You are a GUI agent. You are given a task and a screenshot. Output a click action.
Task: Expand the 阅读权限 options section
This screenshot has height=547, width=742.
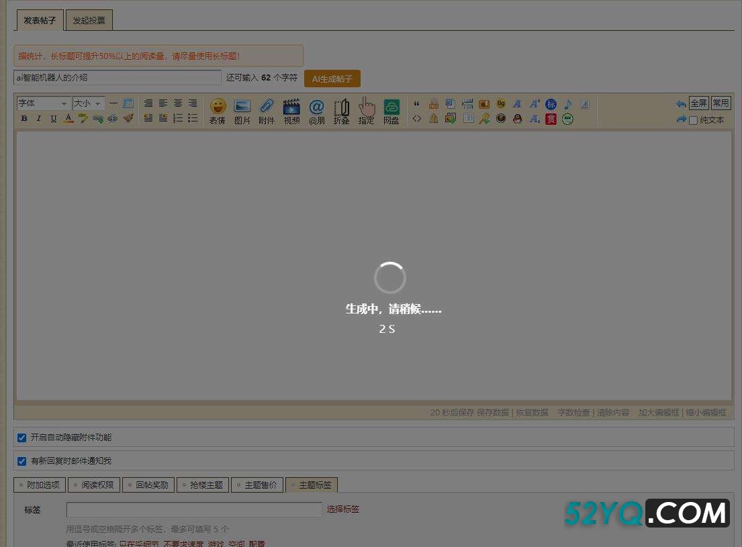point(93,485)
